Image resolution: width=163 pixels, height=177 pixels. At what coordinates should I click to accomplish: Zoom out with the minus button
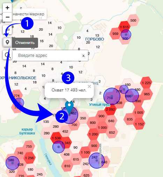click(x=7, y=17)
